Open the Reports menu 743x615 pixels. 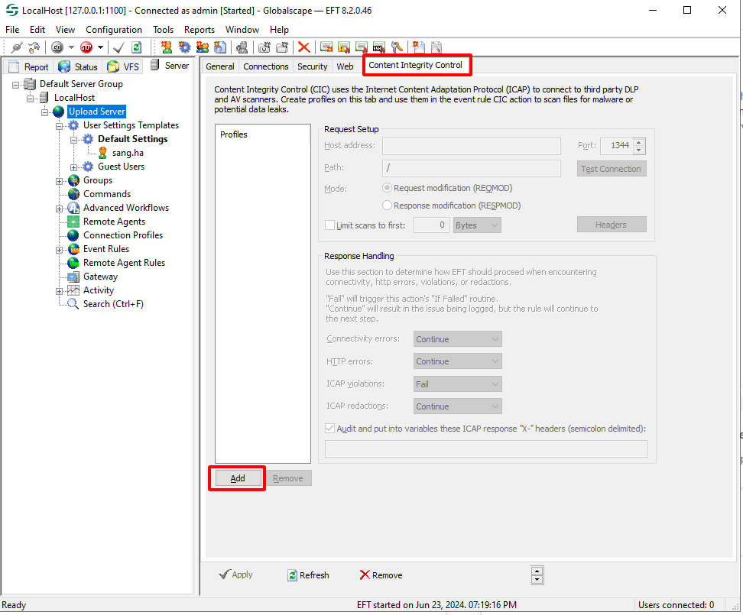pos(200,29)
